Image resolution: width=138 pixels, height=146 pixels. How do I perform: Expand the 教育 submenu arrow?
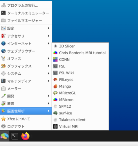pos(48,103)
